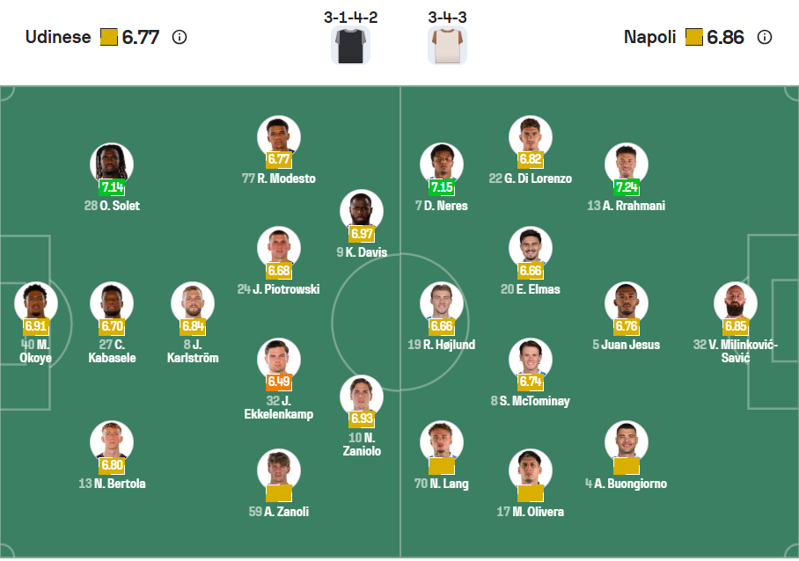The width and height of the screenshot is (799, 561).
Task: Click the Napoli 6.86 team rating
Action: 725,37
